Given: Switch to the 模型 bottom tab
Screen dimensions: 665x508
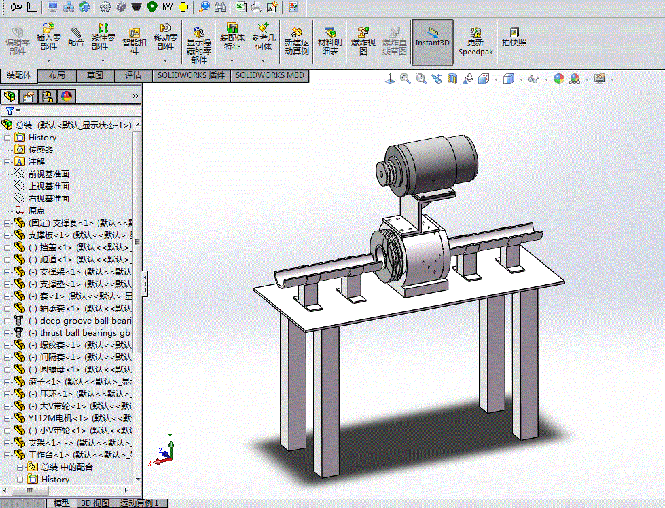Looking at the screenshot, I should click(x=62, y=503).
